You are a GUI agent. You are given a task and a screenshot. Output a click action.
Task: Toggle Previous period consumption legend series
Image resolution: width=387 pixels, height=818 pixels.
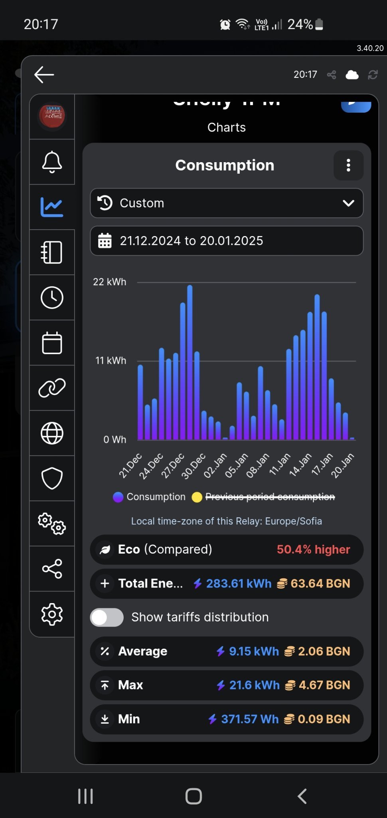point(270,497)
